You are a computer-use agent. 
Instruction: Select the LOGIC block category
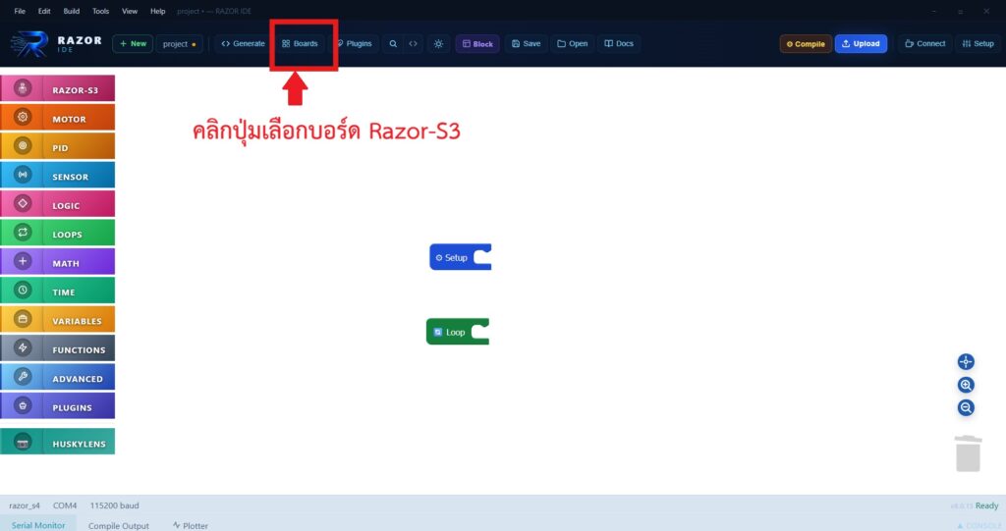click(x=58, y=204)
